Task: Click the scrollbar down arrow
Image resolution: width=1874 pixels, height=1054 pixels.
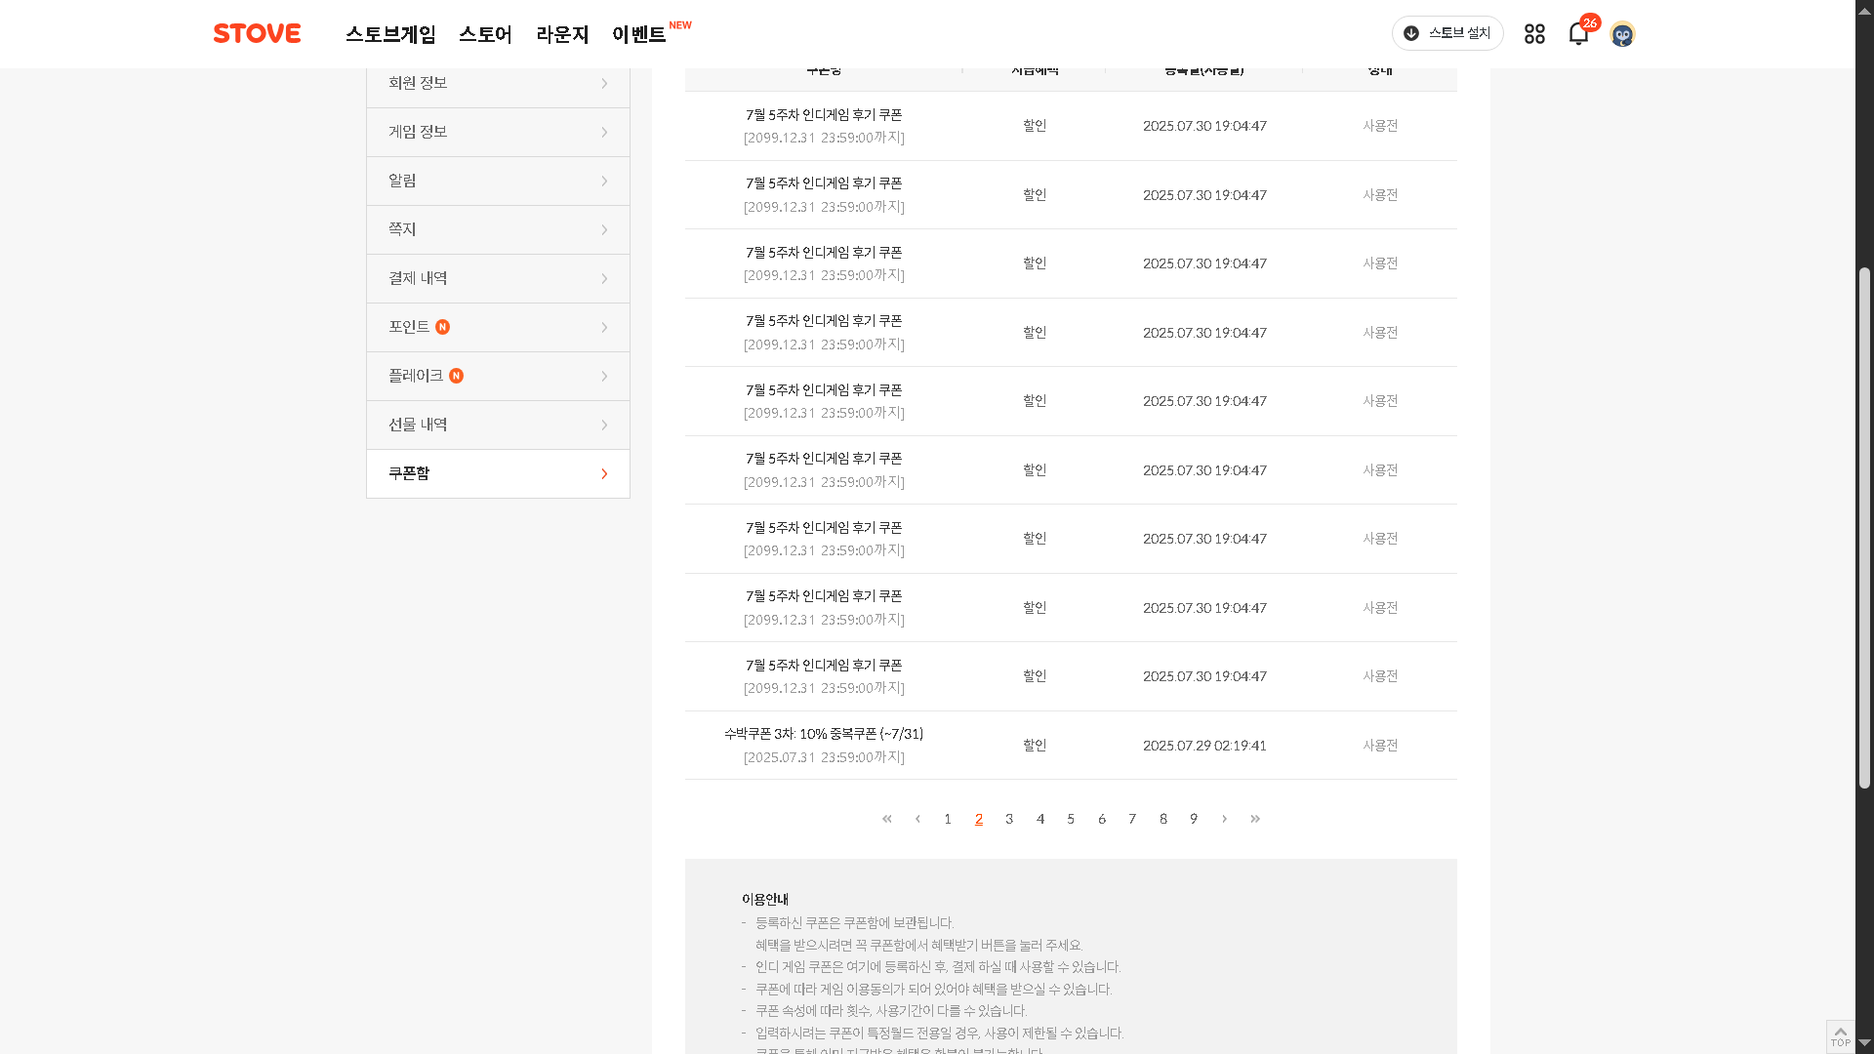Action: click(1864, 1043)
